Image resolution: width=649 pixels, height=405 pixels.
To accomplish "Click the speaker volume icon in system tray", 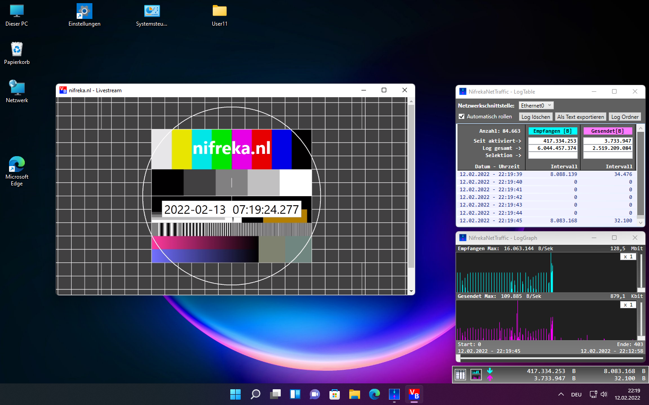I will 604,394.
